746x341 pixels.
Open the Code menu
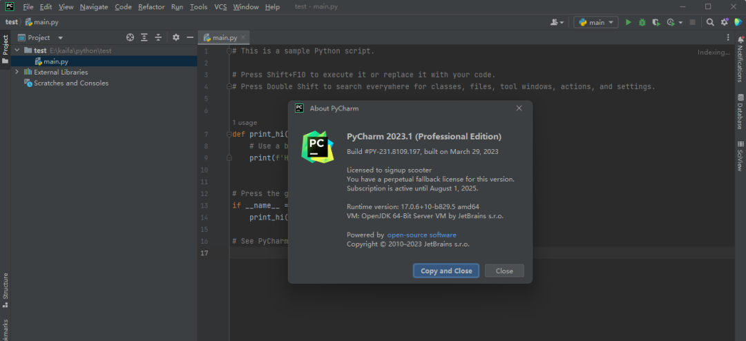[123, 7]
